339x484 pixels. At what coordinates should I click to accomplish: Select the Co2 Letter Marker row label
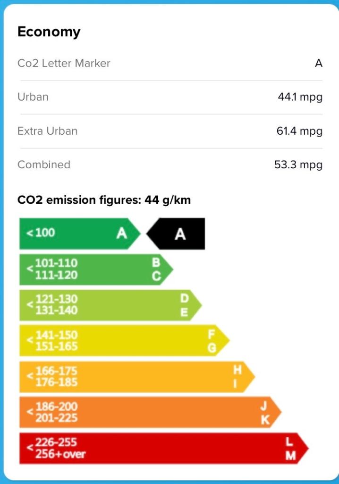64,63
